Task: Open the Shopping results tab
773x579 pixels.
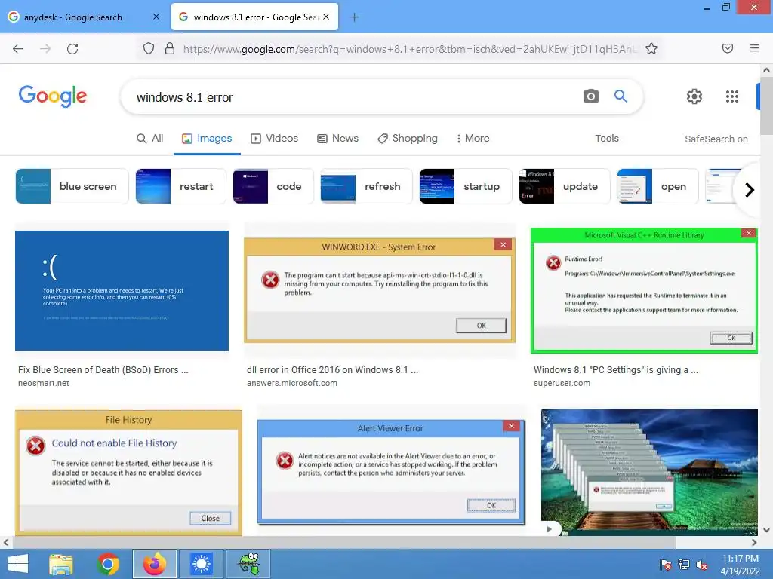Action: 408,139
